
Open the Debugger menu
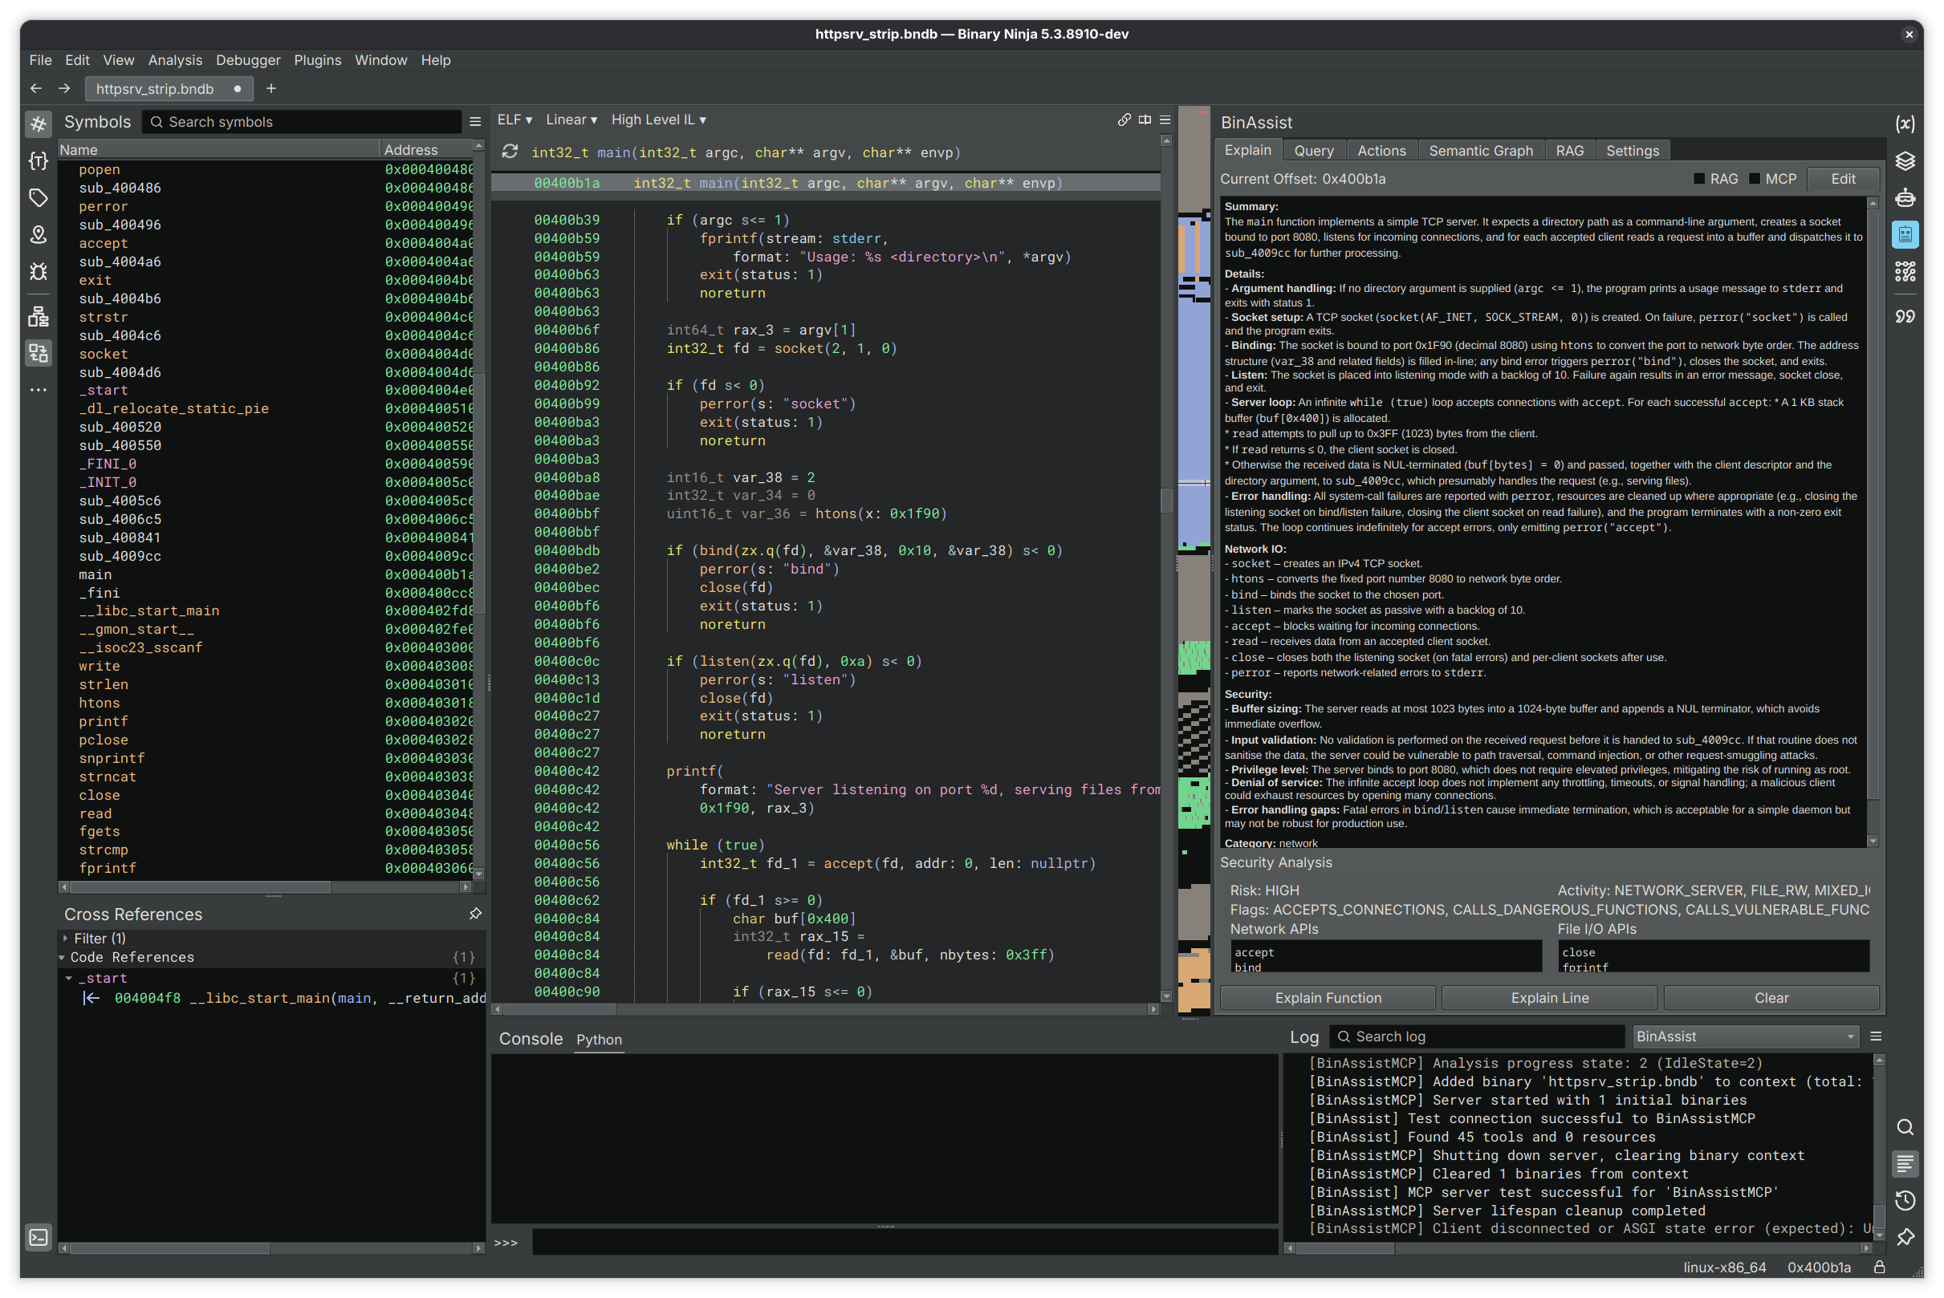[x=249, y=59]
